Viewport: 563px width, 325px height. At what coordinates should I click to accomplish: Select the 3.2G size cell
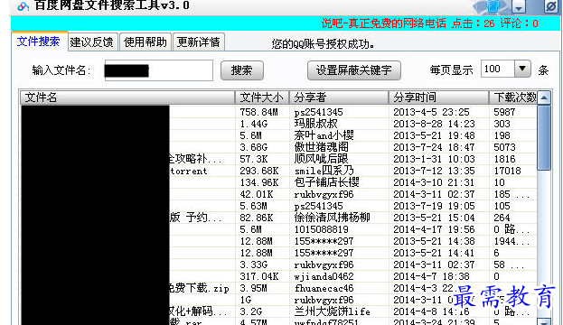pos(251,311)
